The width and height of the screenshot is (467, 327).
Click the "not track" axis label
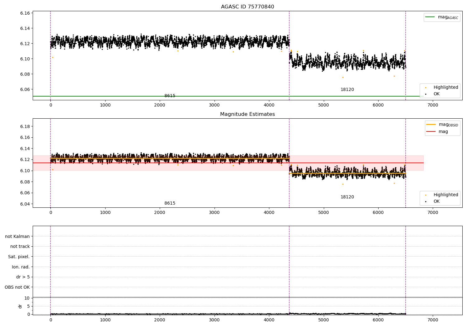20,247
